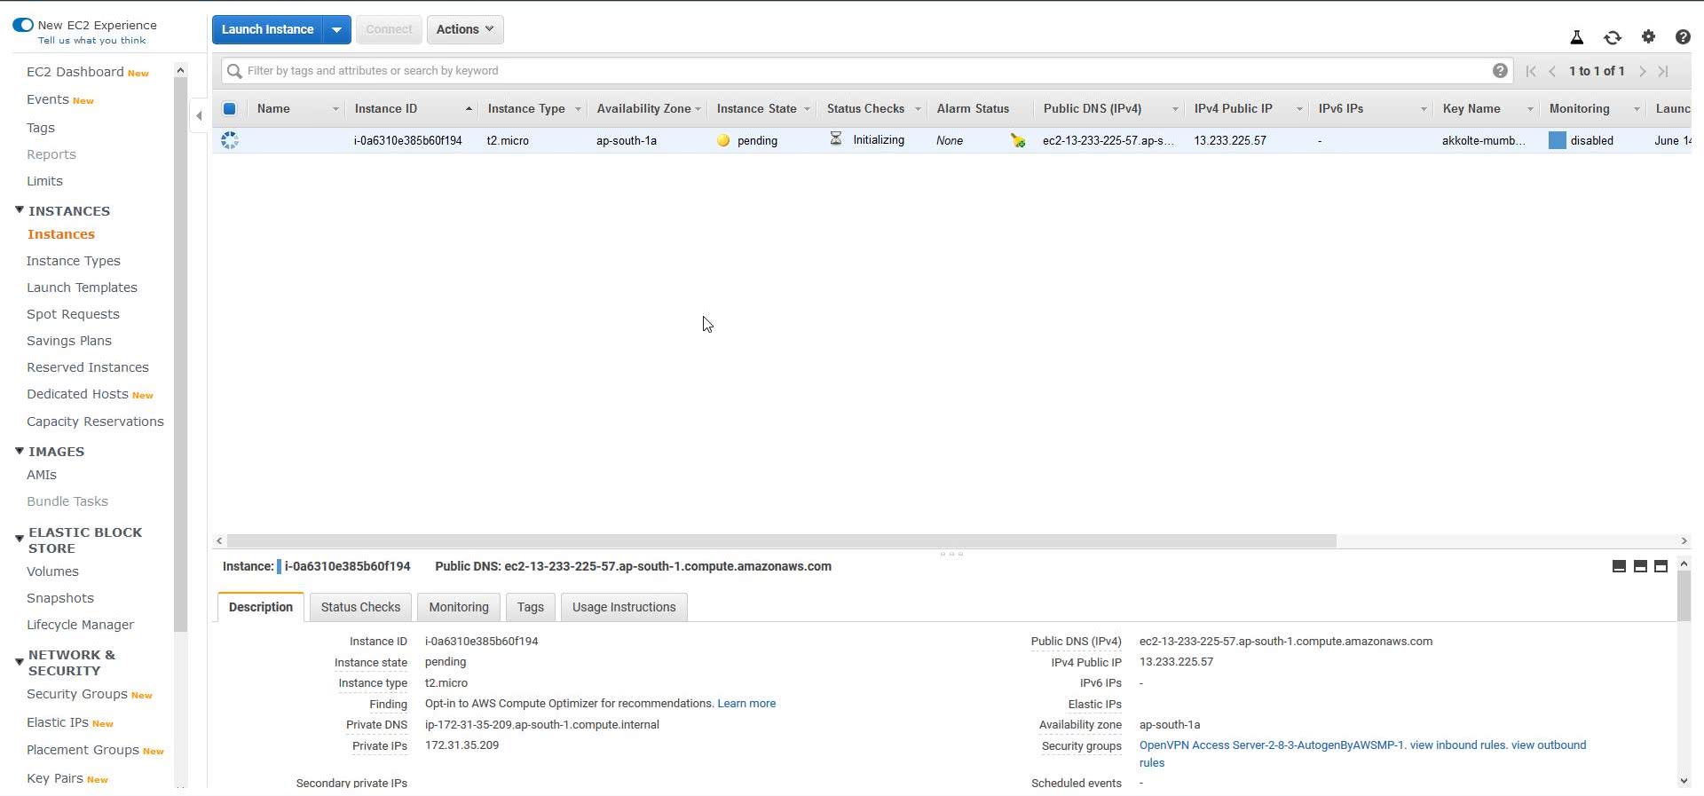Open Key Pairs in sidebar
Screen dimensions: 1704x796
point(55,778)
